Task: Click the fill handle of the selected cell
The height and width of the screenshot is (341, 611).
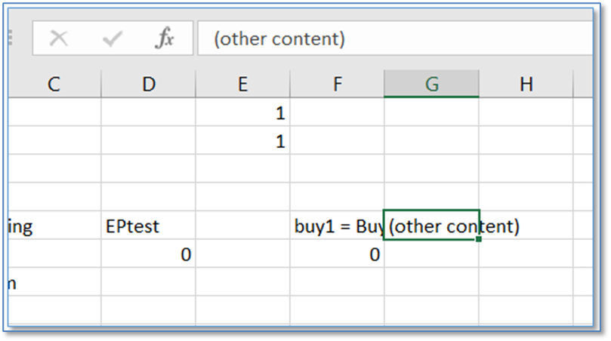Action: [479, 240]
